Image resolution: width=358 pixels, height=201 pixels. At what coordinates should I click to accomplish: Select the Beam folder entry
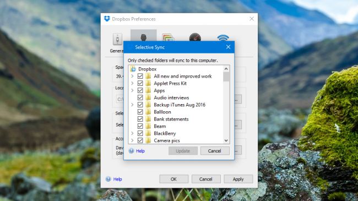click(160, 126)
